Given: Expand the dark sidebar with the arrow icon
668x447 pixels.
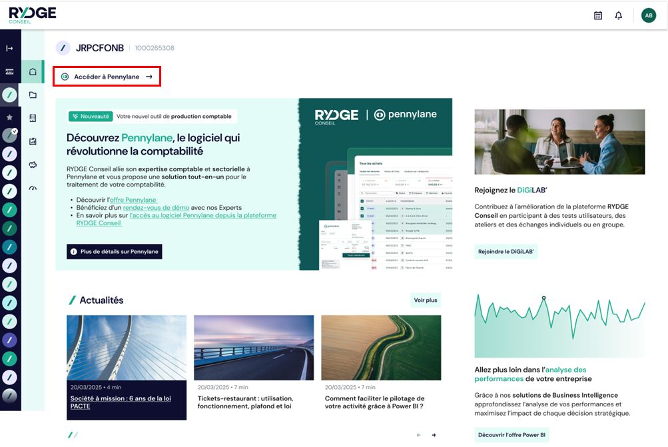Looking at the screenshot, I should pos(9,49).
